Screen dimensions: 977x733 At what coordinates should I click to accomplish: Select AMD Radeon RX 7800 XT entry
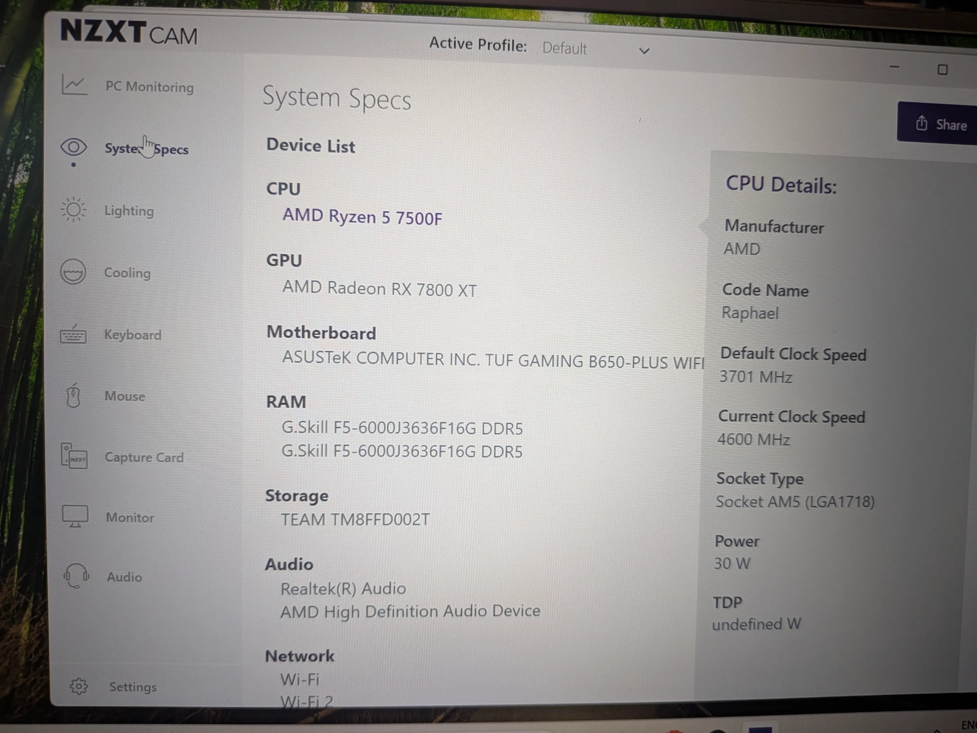(x=379, y=289)
